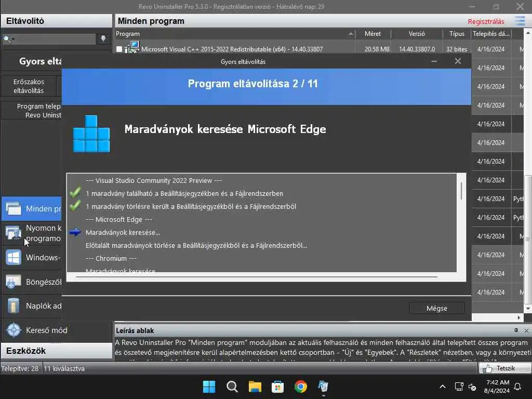Close the Gyors eltávolítás dialog

[x=458, y=61]
